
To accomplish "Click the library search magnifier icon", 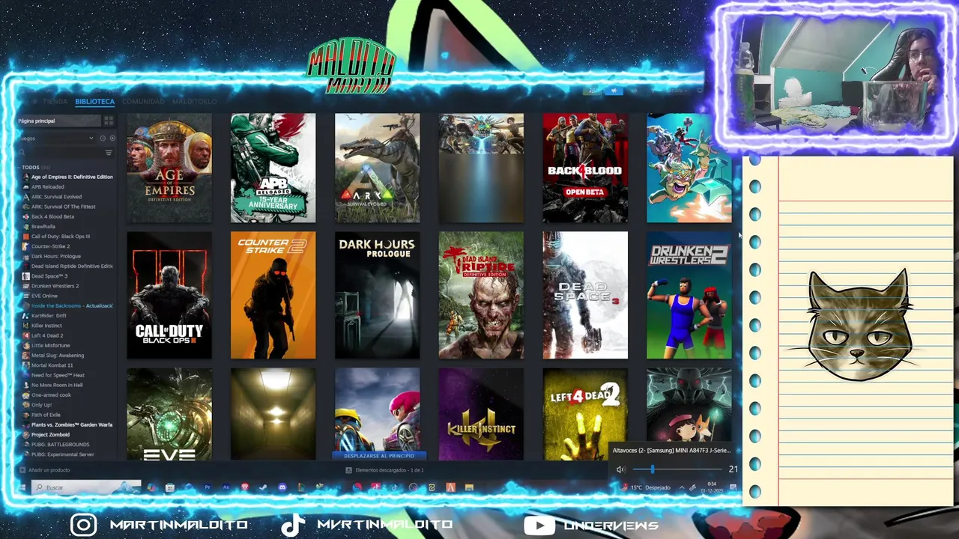I will [x=22, y=153].
